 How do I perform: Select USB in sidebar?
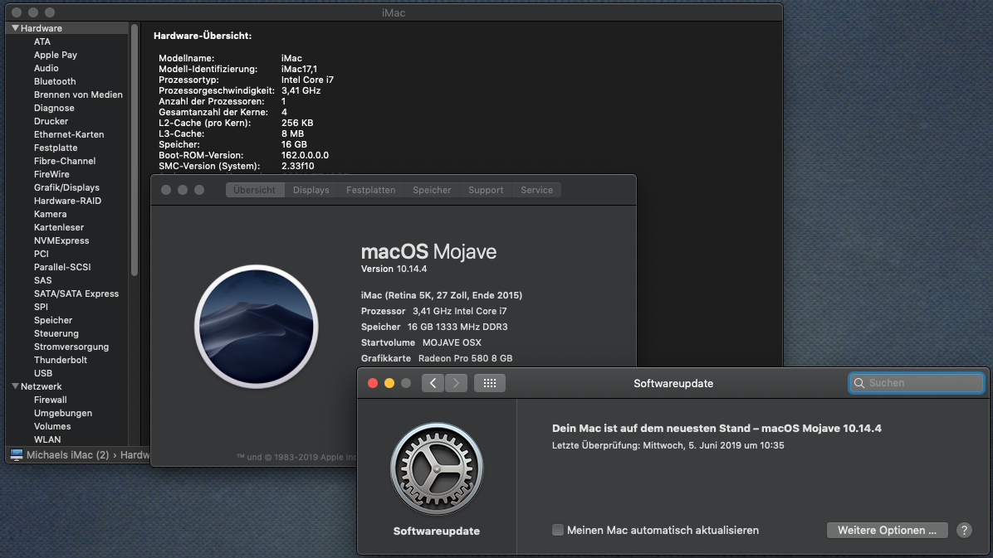tap(42, 373)
